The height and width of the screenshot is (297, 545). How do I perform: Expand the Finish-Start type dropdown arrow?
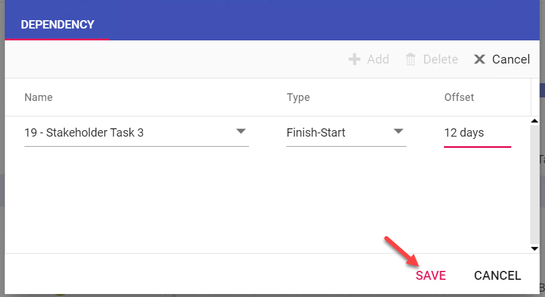398,131
